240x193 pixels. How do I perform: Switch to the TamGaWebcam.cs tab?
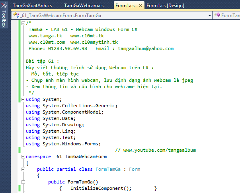84,6
